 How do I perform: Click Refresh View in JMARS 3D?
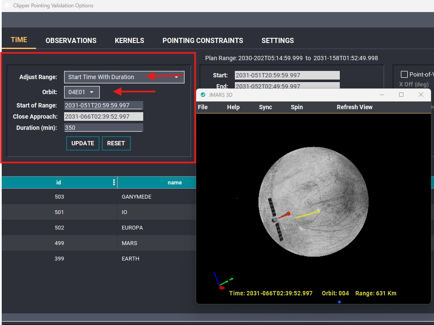(354, 107)
